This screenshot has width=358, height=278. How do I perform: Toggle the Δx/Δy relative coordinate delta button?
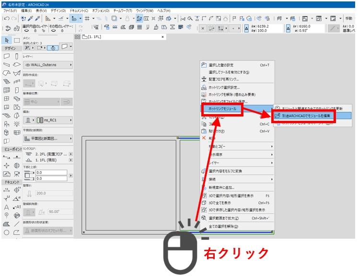point(247,29)
